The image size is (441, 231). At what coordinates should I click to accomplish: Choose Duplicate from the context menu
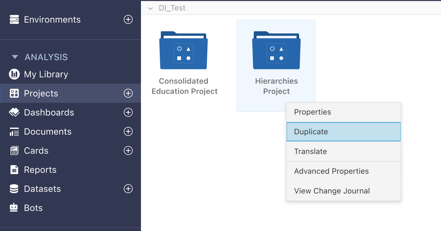pyautogui.click(x=343, y=132)
